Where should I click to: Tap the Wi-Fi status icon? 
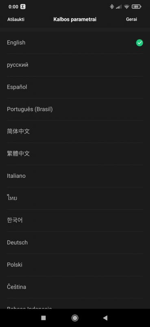126,7
